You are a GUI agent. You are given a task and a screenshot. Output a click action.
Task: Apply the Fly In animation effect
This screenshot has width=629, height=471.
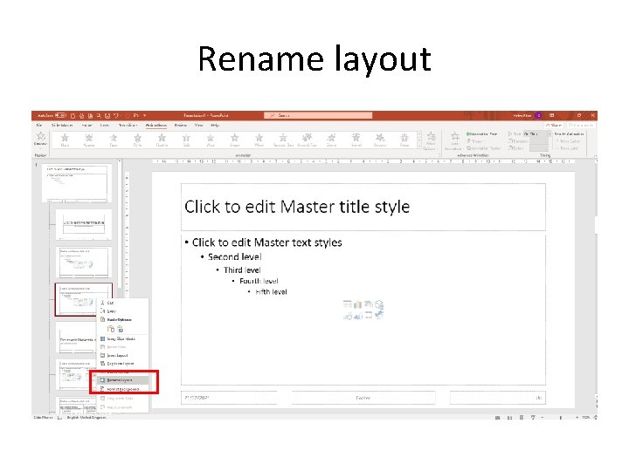(138, 140)
